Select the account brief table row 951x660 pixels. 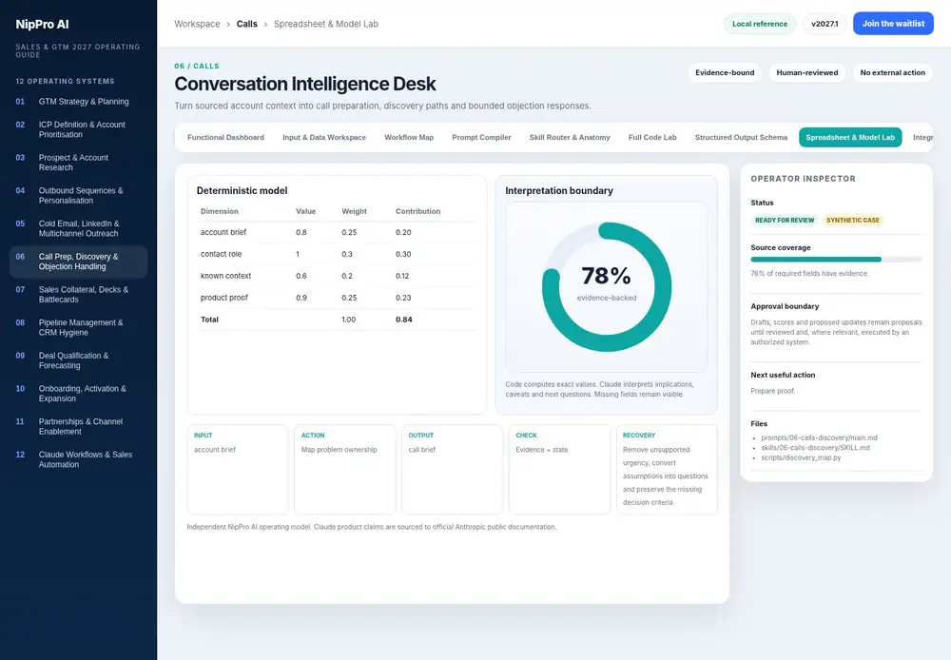coord(337,232)
